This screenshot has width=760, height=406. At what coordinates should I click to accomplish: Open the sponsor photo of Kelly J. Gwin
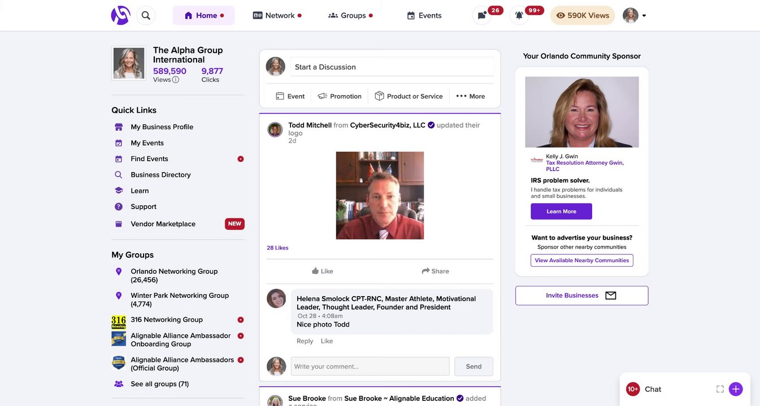[x=582, y=112]
